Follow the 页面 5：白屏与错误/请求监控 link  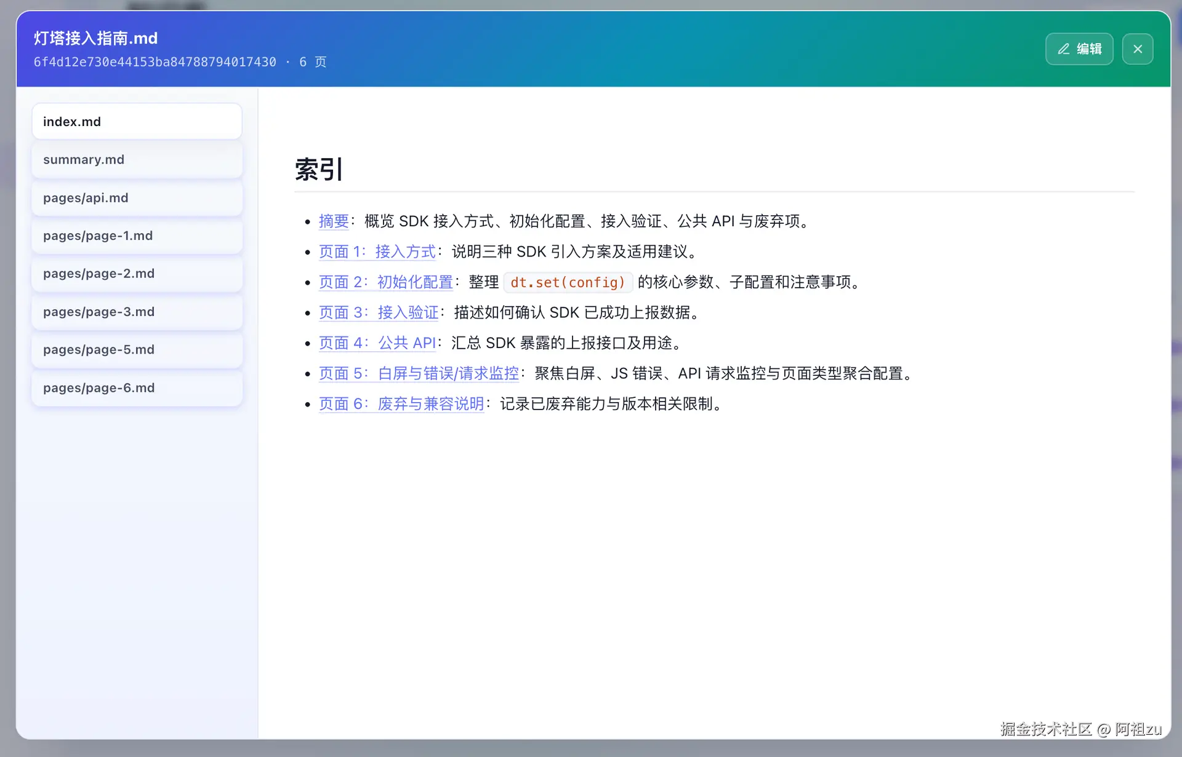tap(419, 373)
